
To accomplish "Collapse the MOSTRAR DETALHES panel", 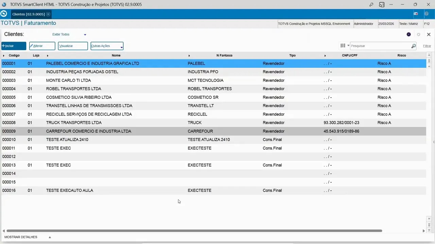I will [x=50, y=237].
